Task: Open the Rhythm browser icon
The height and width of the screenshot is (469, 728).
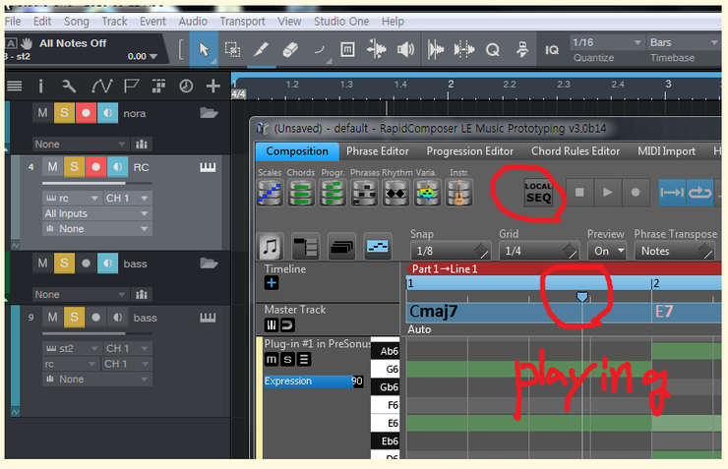Action: click(x=395, y=193)
